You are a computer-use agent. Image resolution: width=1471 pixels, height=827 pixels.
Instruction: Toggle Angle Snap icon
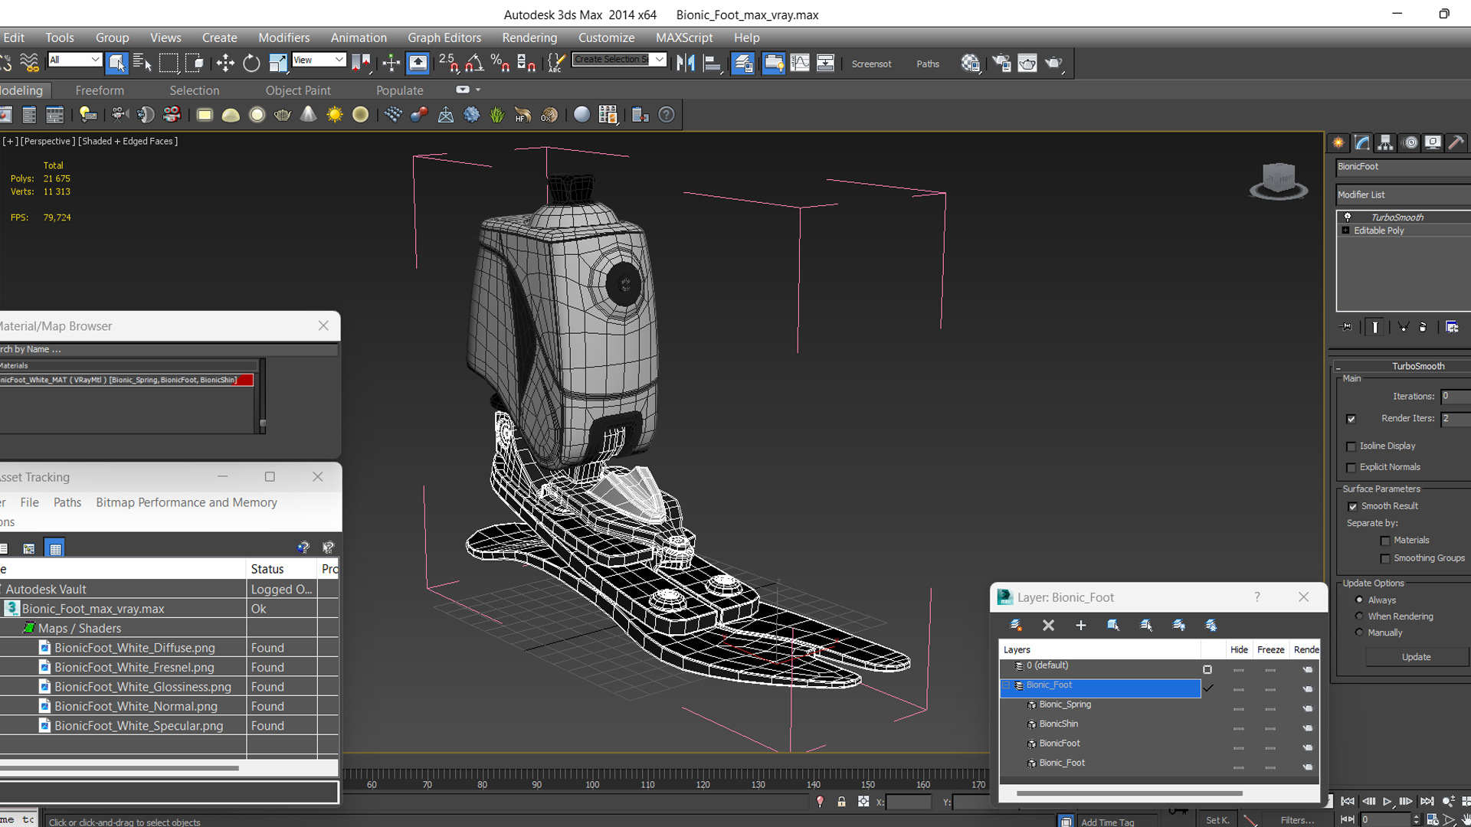coord(475,63)
